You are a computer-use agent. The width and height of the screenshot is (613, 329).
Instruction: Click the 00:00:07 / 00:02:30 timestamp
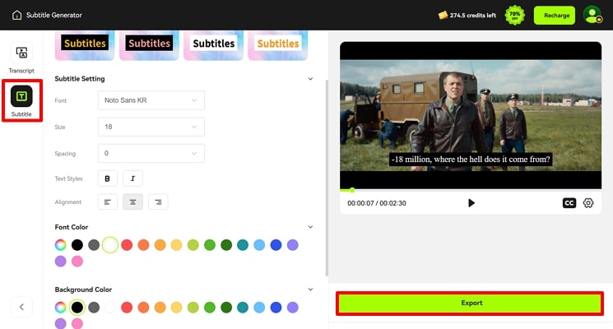[x=377, y=203]
